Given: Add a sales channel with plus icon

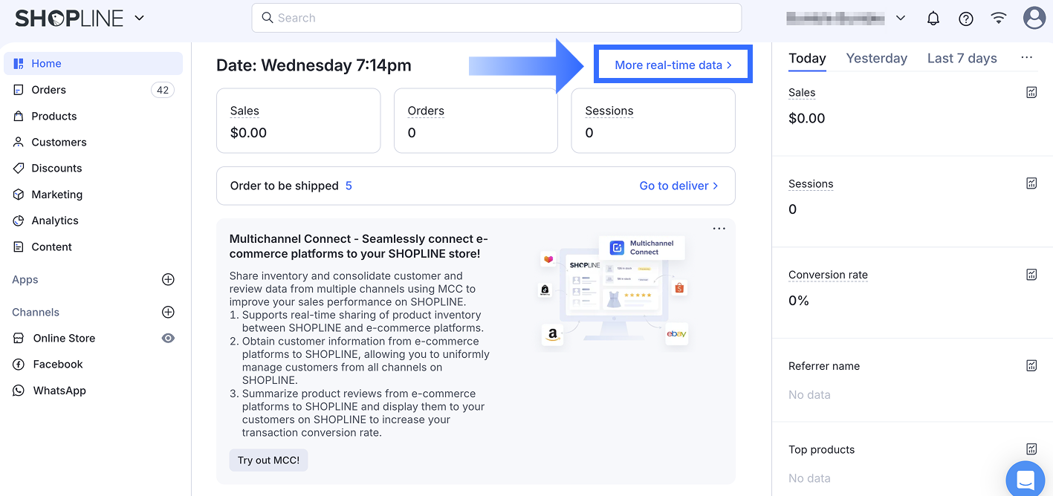Looking at the screenshot, I should point(168,313).
